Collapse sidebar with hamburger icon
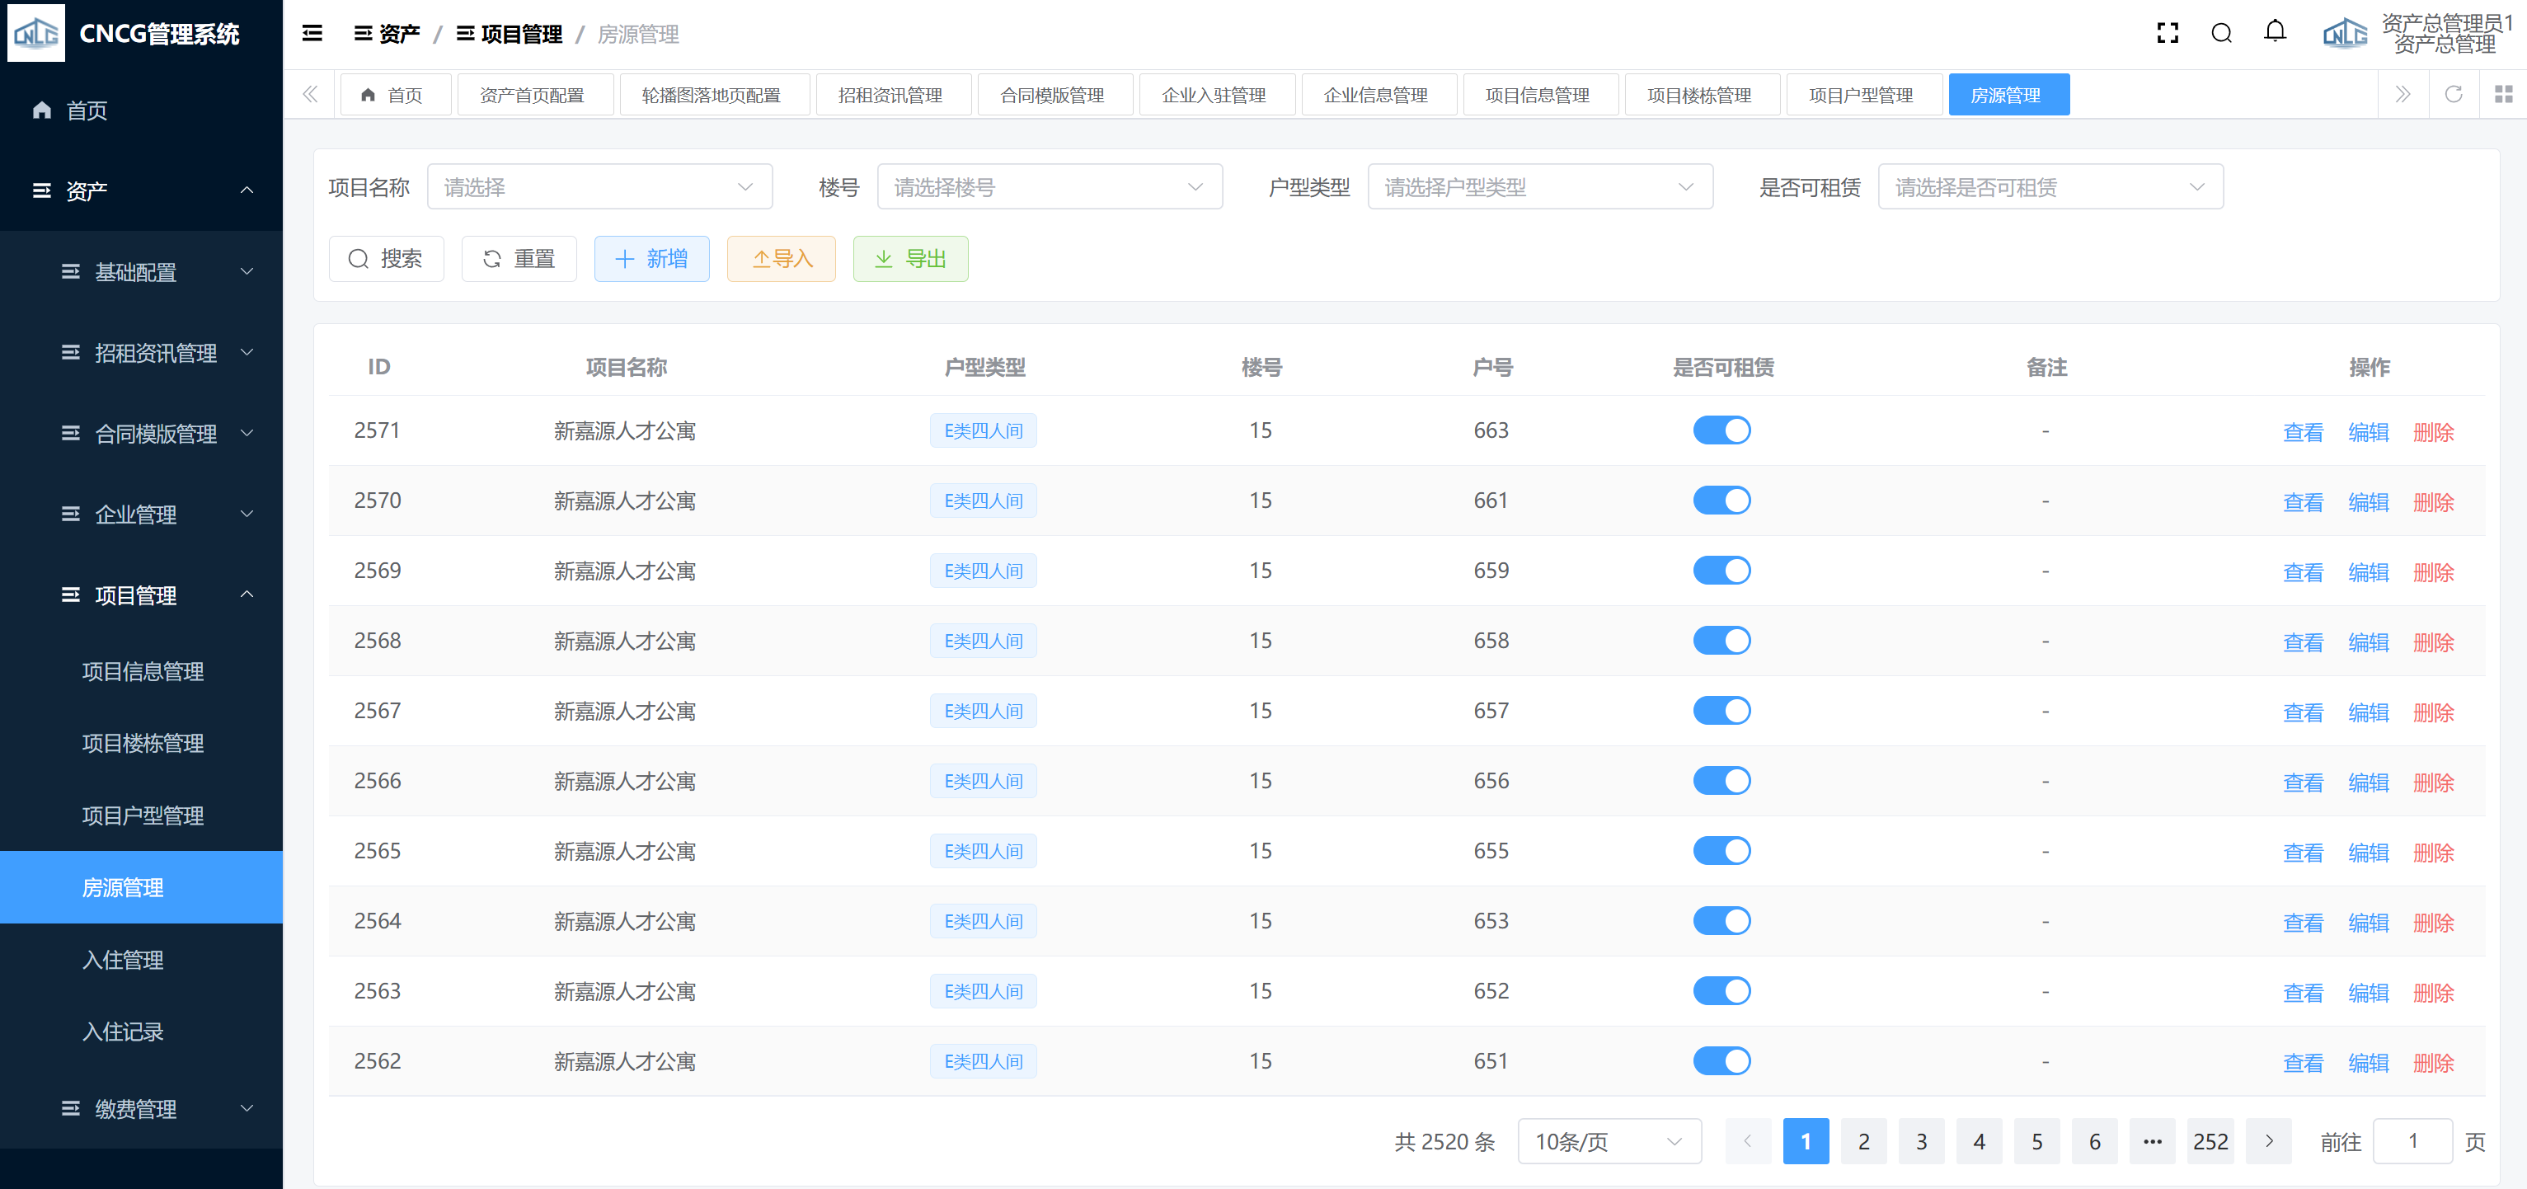The height and width of the screenshot is (1189, 2527). point(312,33)
